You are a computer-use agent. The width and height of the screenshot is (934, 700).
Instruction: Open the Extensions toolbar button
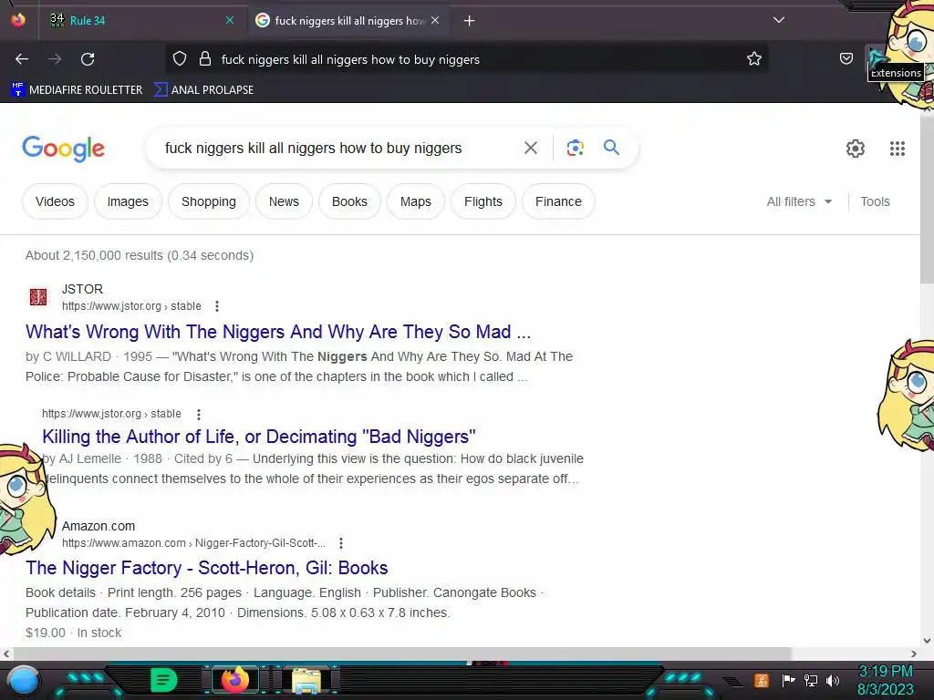point(875,57)
